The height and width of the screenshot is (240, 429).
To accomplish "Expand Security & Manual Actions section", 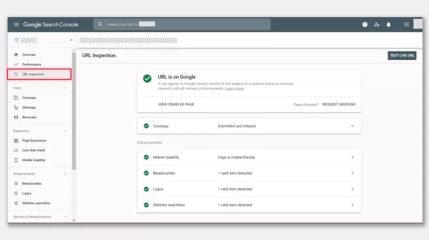I will click(x=65, y=217).
